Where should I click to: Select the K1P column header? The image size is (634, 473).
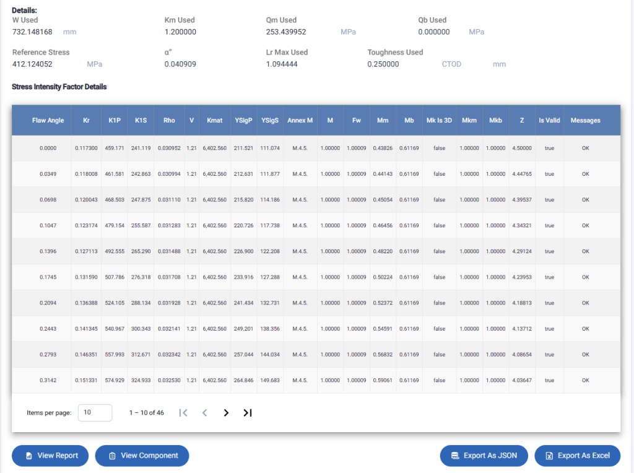click(115, 121)
